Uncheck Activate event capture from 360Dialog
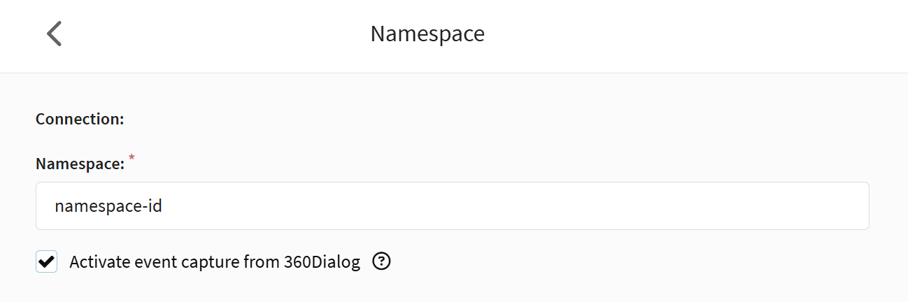The width and height of the screenshot is (908, 302). (x=46, y=262)
